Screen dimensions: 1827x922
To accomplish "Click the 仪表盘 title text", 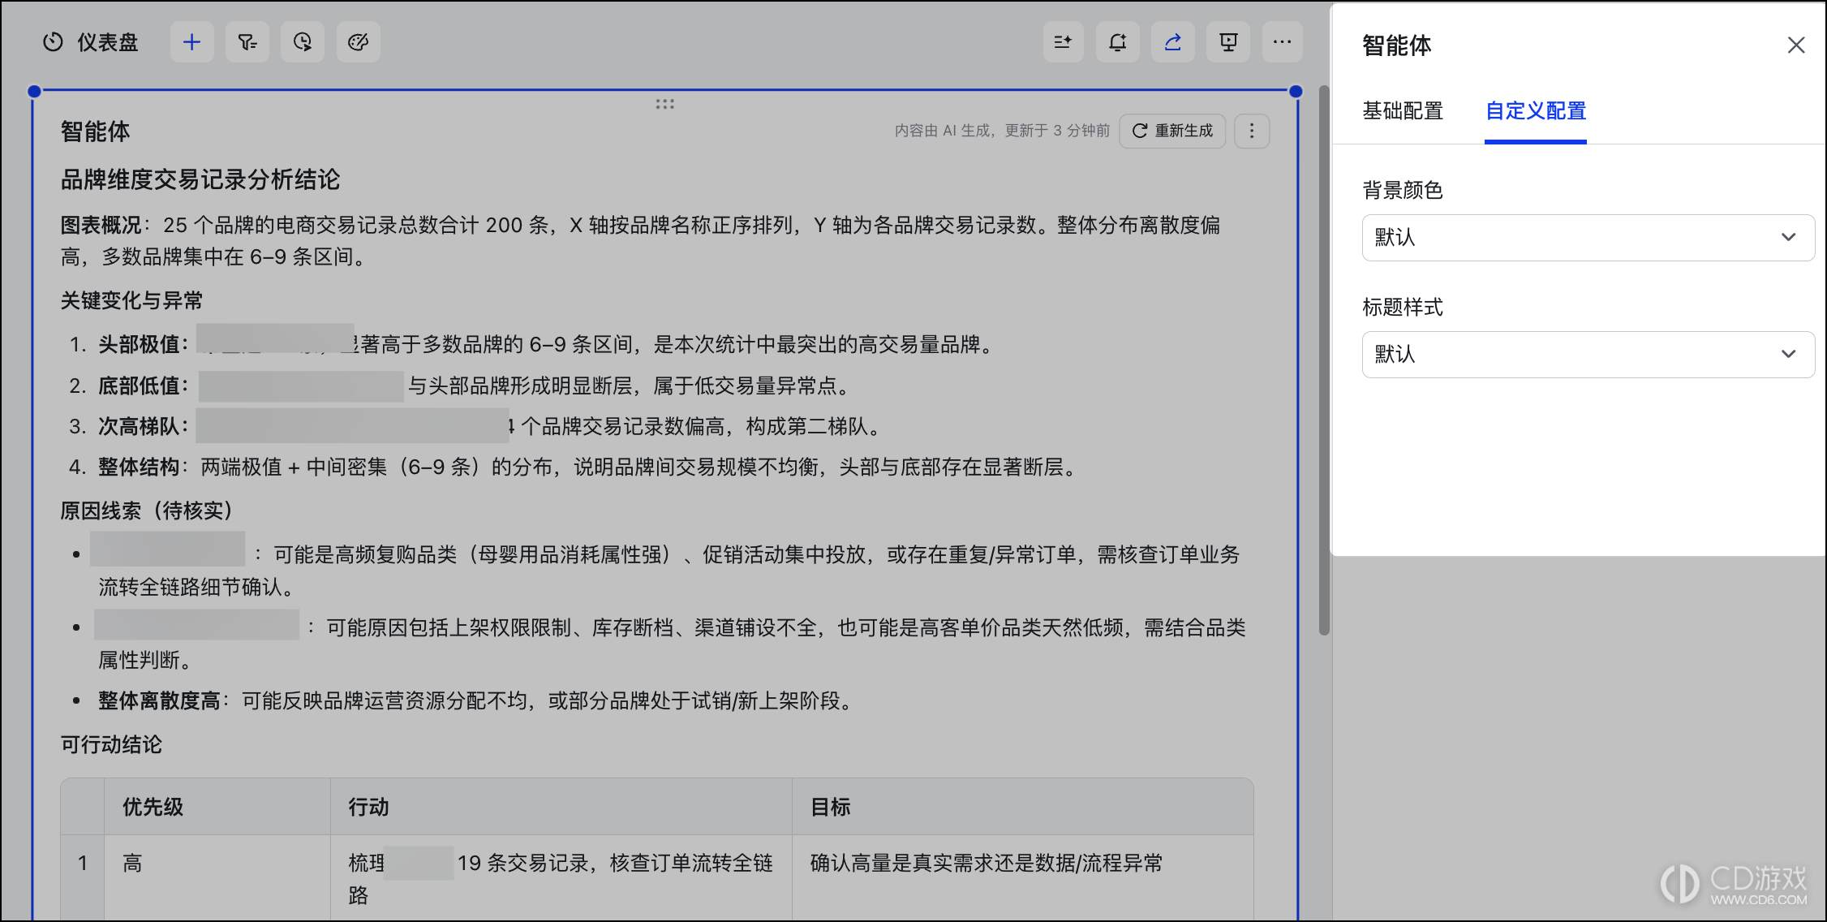I will (108, 42).
